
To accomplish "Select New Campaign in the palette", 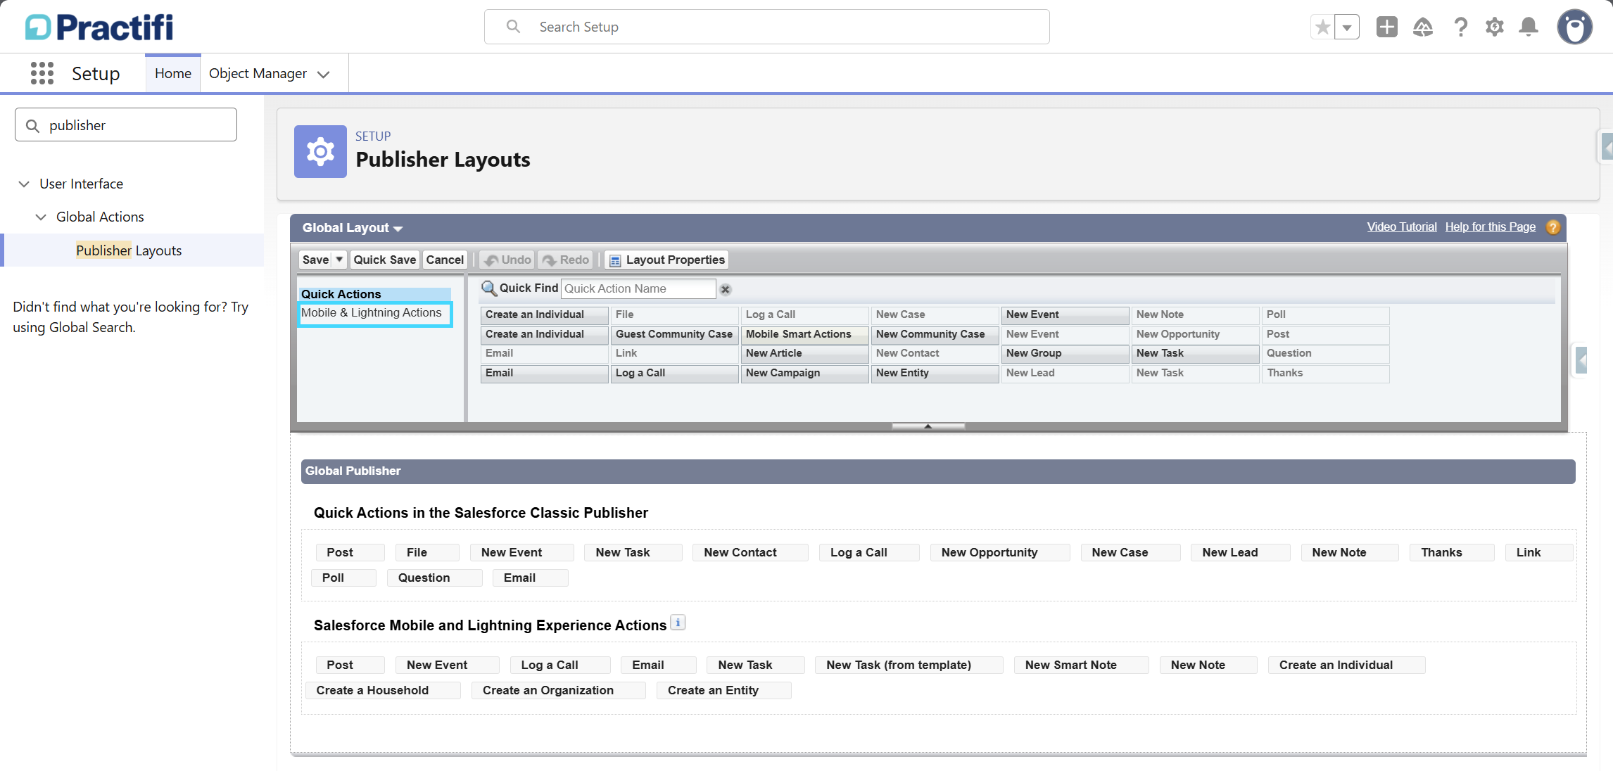I will coord(804,373).
